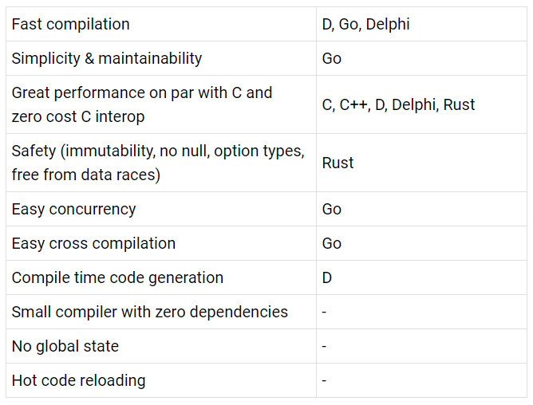533x405 pixels.
Task: Select the 'D, Go, Delphi' cell
Action: (421, 24)
